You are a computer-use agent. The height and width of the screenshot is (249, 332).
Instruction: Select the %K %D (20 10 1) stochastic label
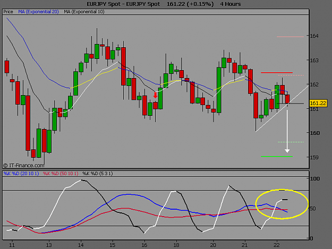click(x=21, y=174)
